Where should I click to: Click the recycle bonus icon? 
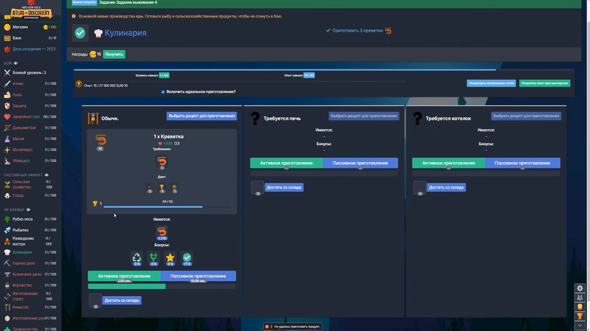tap(137, 258)
